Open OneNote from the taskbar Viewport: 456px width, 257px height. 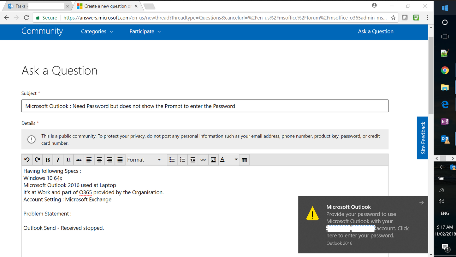click(x=445, y=121)
